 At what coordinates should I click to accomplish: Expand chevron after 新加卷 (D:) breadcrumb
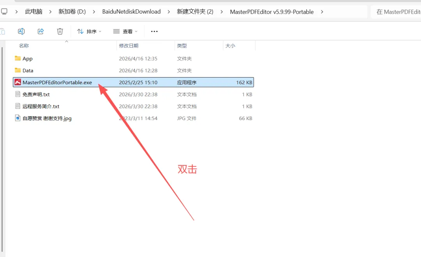click(x=94, y=12)
